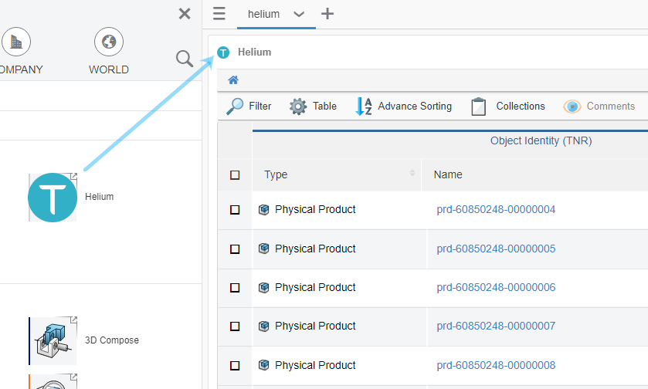Viewport: 648px width, 389px height.
Task: Launch the 3D Compose app
Action: tap(53, 340)
